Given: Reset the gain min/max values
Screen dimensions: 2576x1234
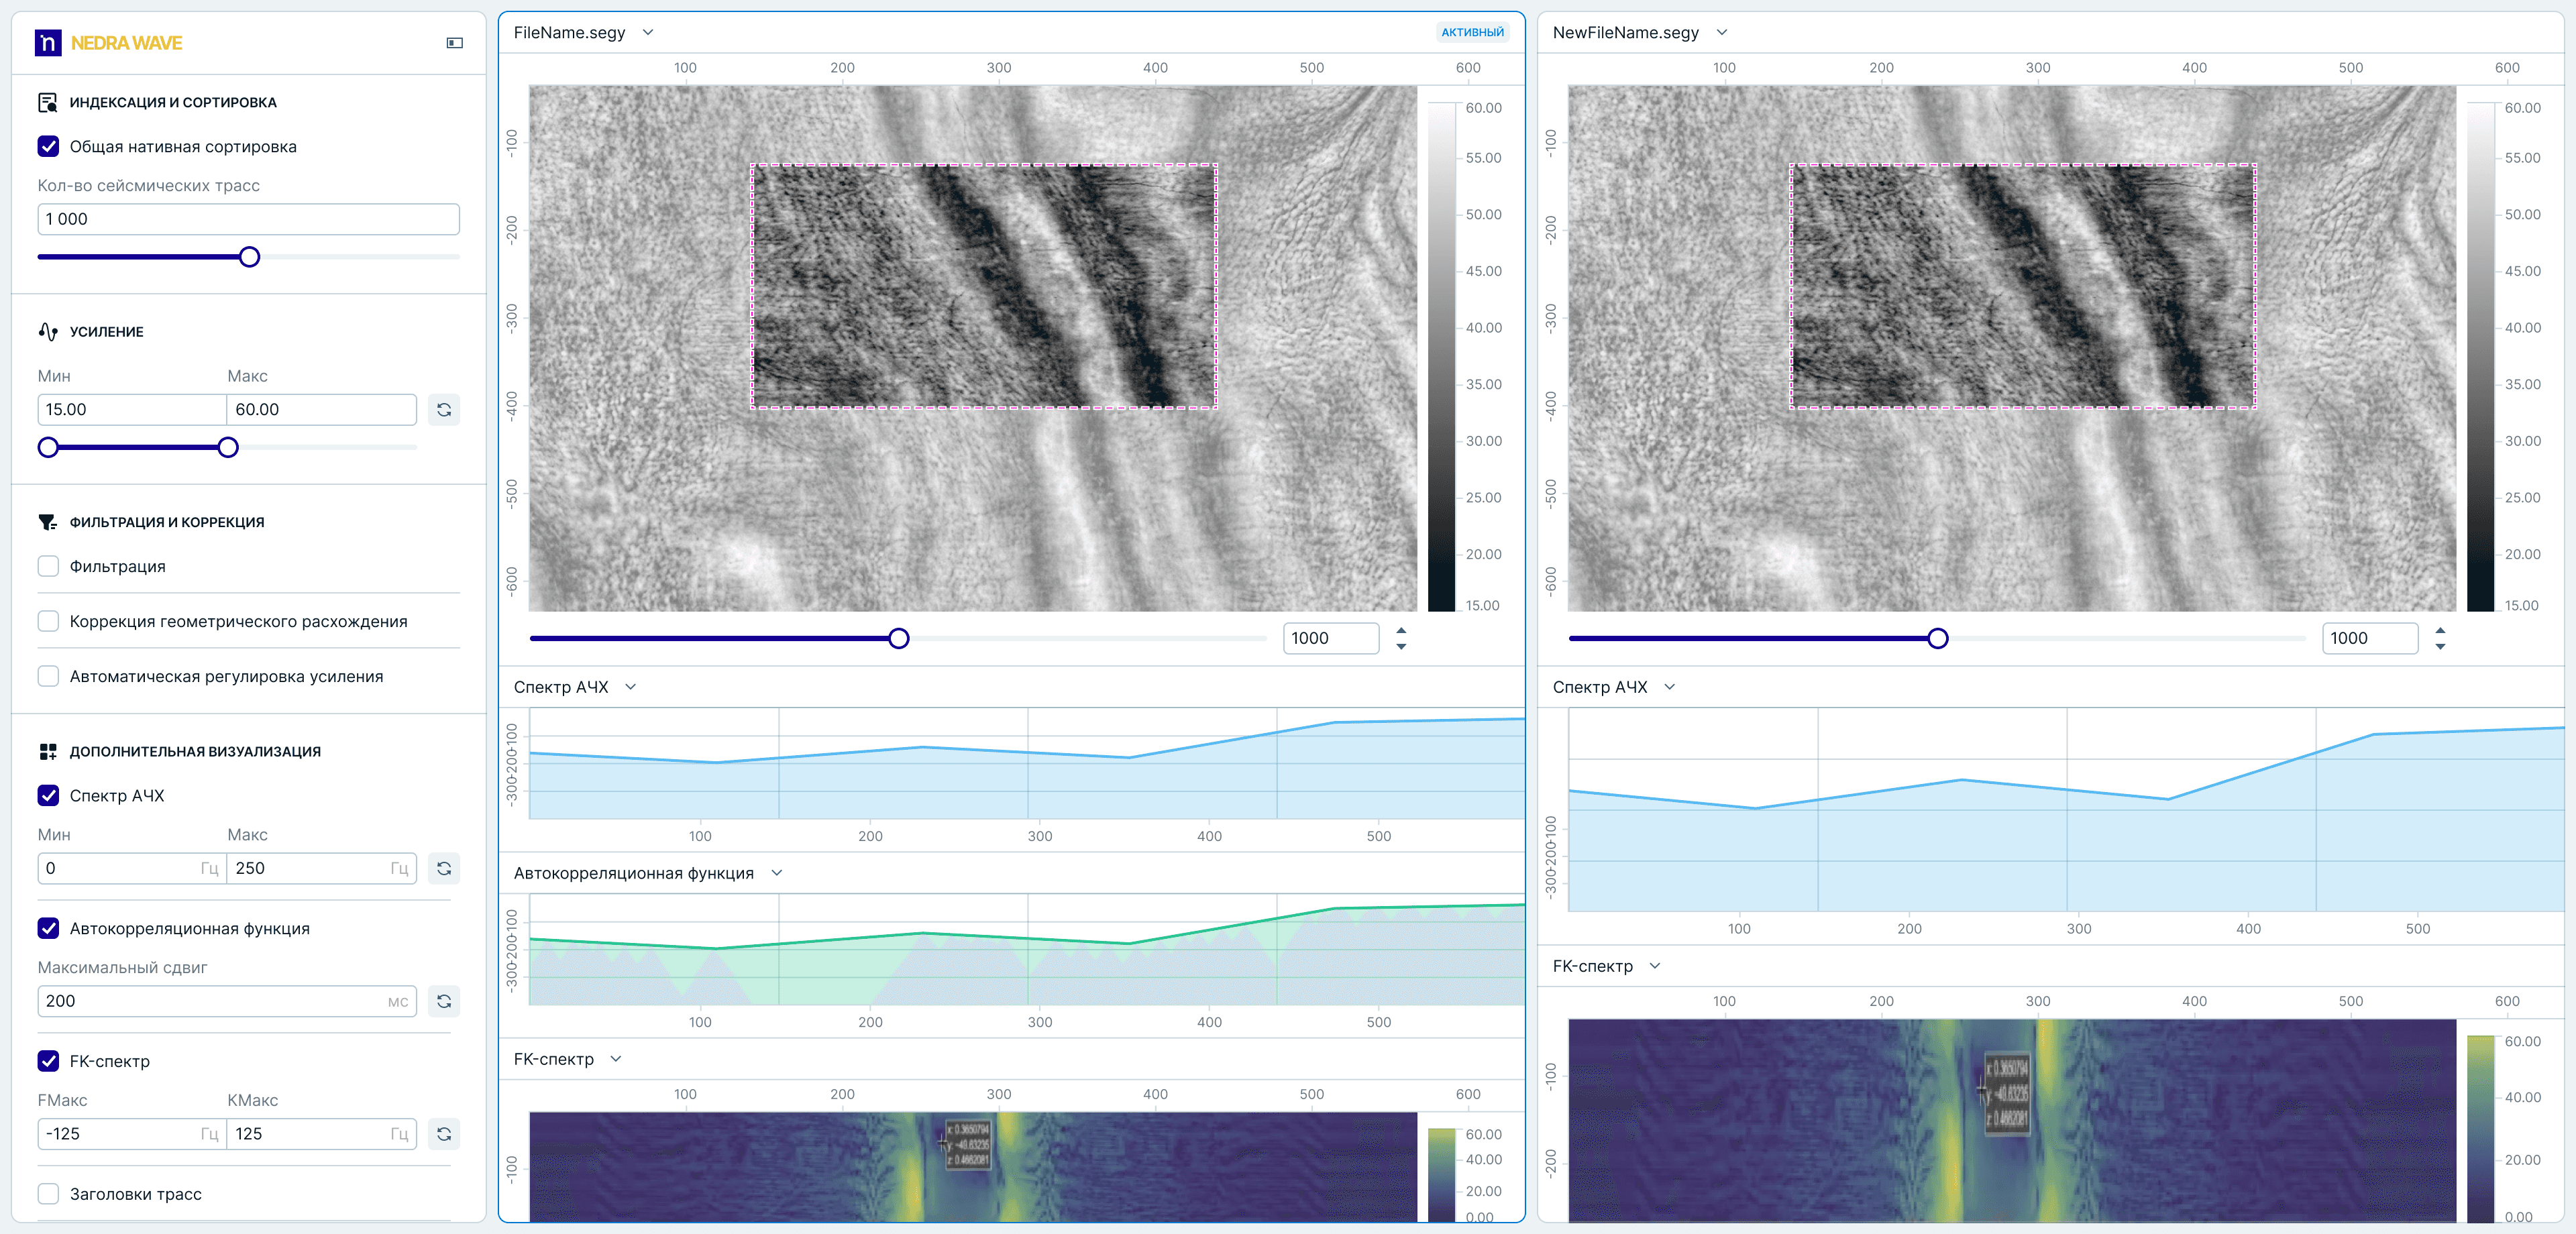Looking at the screenshot, I should point(444,410).
